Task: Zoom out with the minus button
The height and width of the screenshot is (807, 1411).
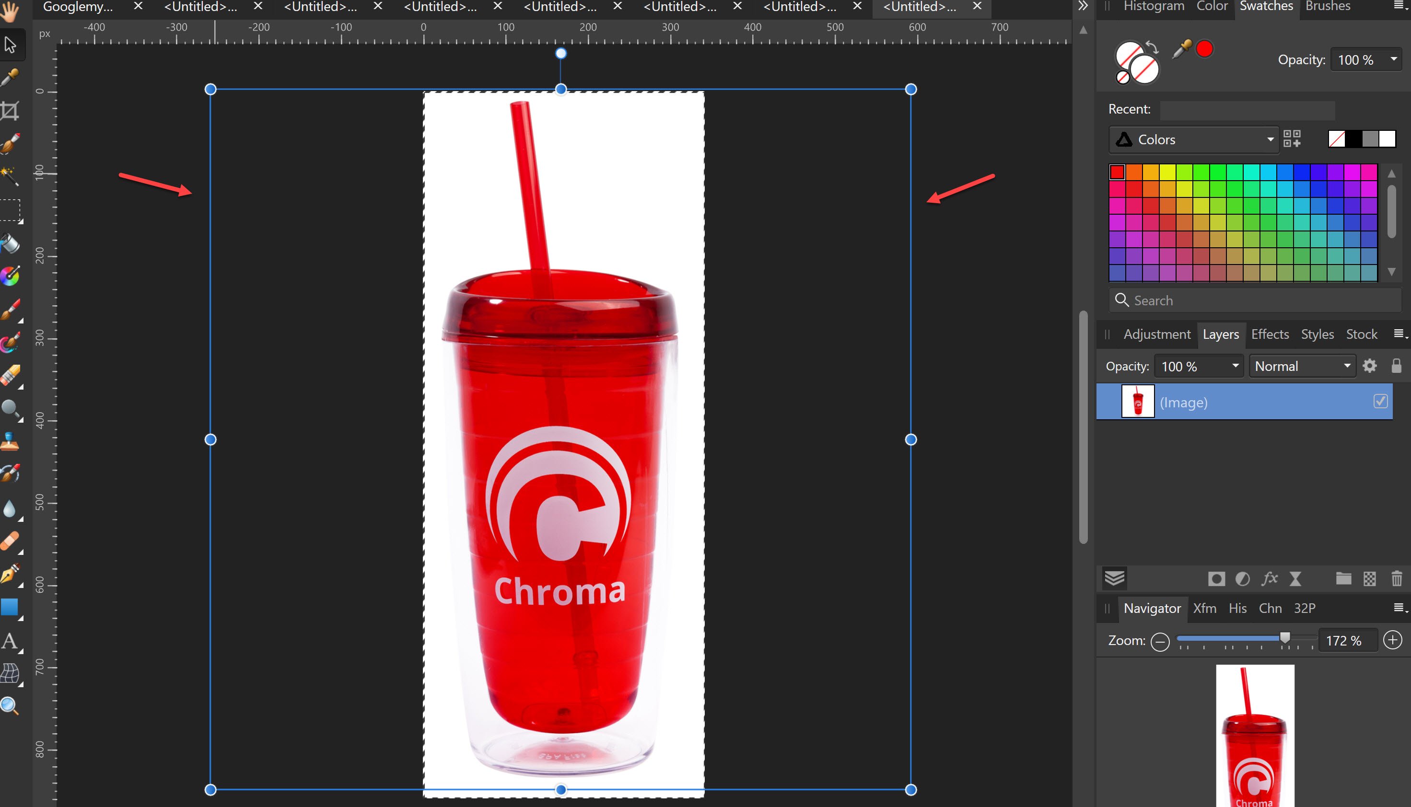Action: tap(1160, 641)
